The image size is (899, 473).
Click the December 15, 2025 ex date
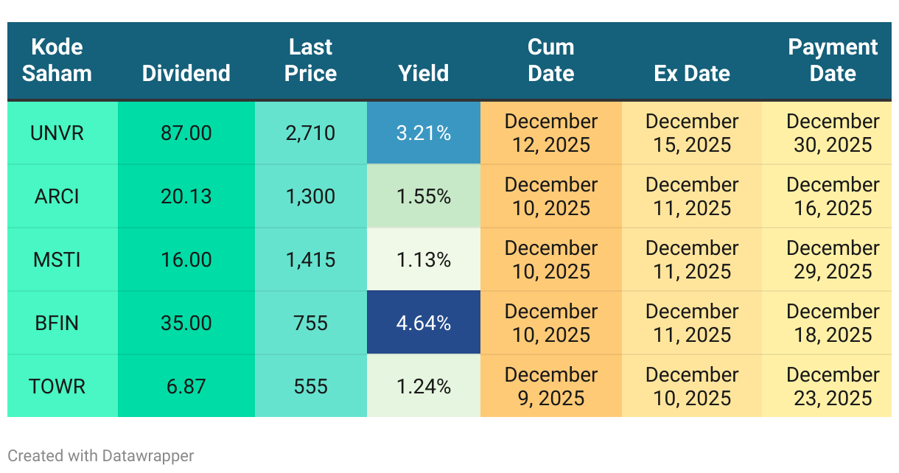pos(691,133)
